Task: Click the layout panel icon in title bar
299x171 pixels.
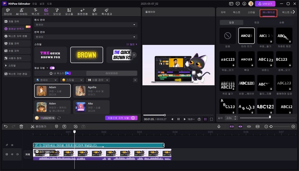Action: tap(231, 3)
